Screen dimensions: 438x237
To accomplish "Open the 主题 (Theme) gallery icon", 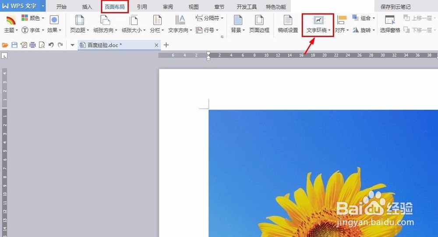I will (11, 21).
